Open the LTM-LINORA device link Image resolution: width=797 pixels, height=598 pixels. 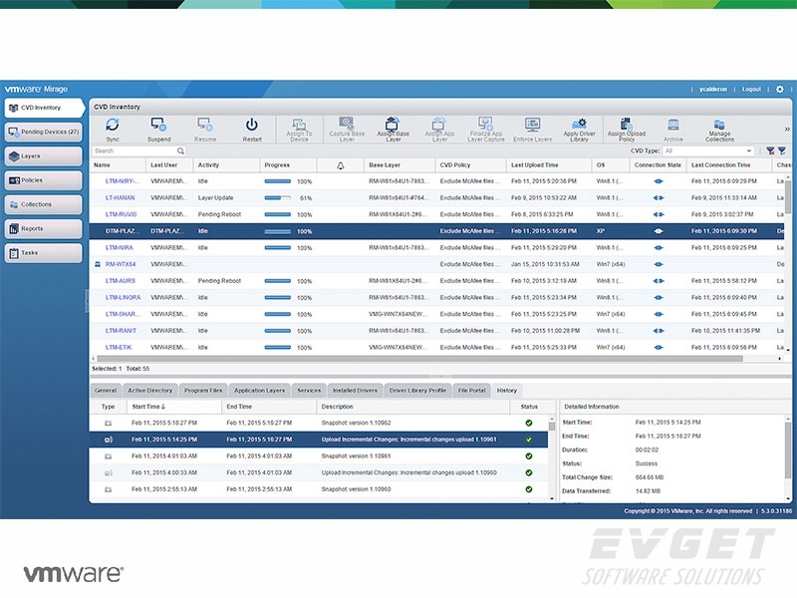pos(123,297)
